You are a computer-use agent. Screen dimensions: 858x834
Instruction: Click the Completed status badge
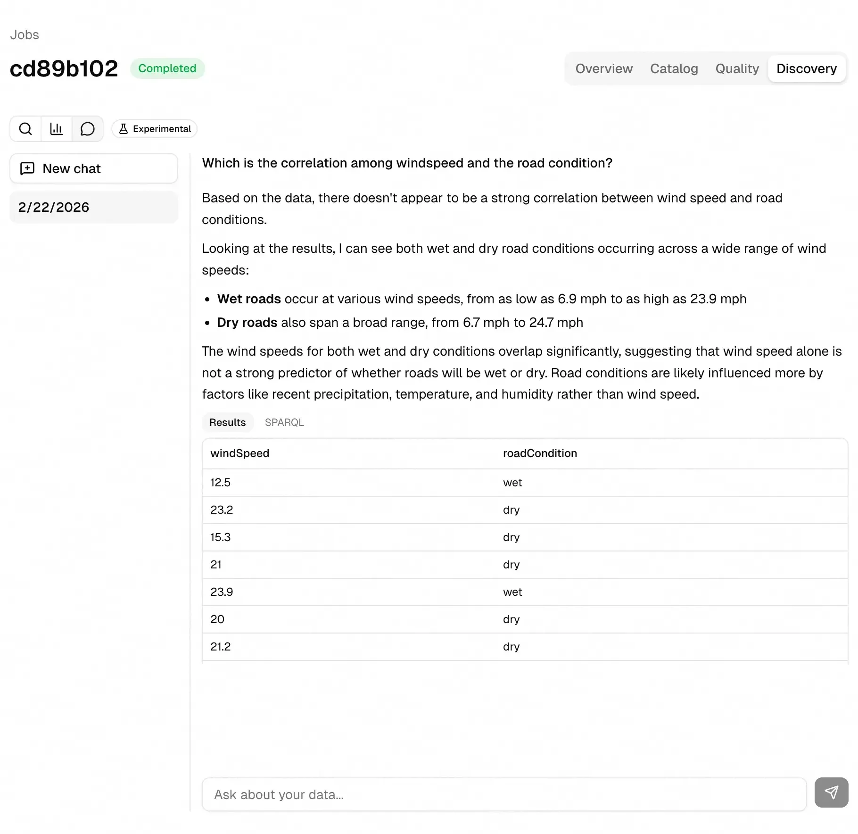point(167,68)
